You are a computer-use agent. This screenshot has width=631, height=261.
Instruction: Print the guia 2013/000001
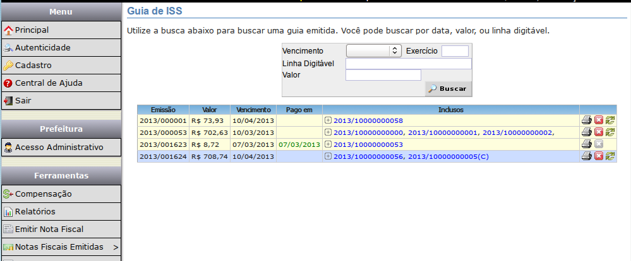click(x=586, y=120)
